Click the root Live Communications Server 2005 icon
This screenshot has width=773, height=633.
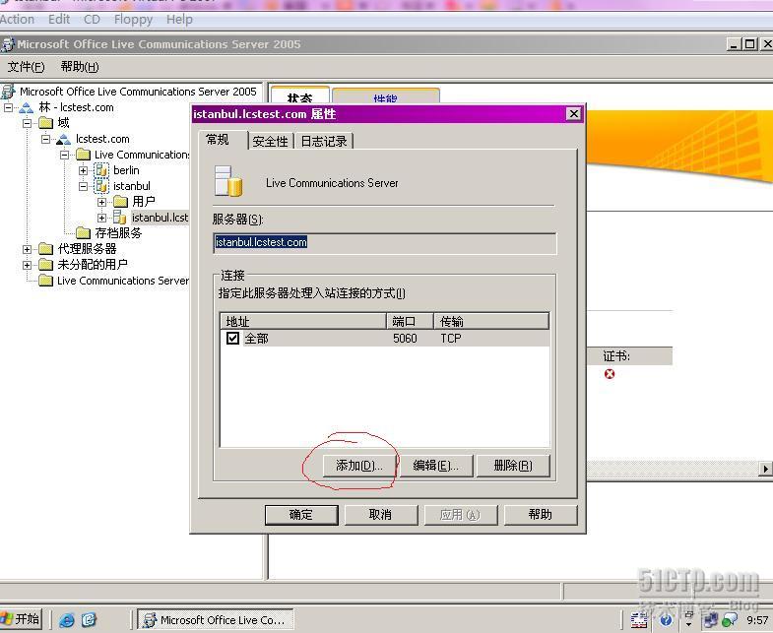click(x=8, y=92)
